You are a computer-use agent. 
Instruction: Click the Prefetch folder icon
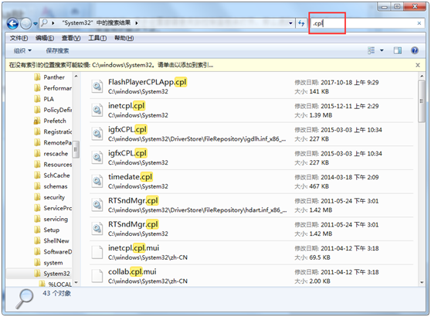[x=37, y=121]
